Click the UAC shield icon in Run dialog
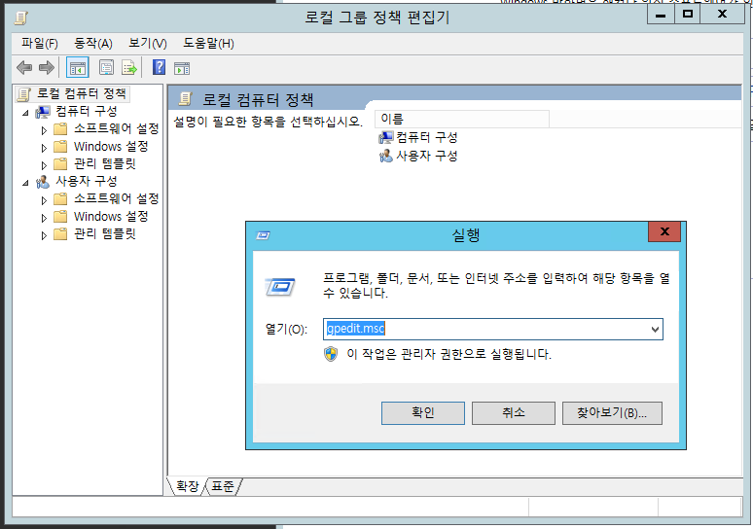 click(331, 354)
